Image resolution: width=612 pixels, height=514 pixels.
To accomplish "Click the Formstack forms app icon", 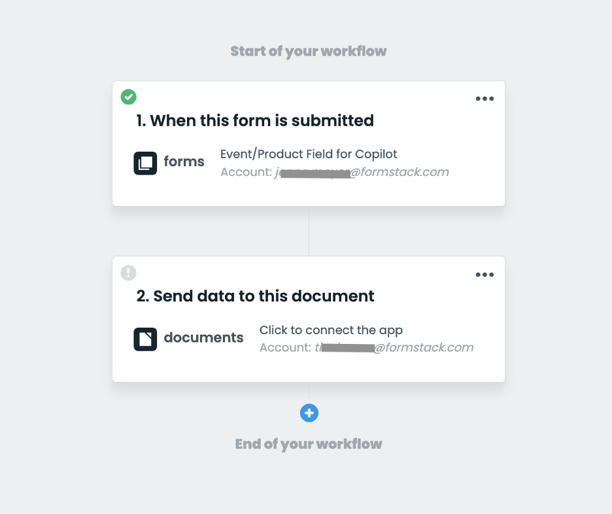I will tap(145, 163).
